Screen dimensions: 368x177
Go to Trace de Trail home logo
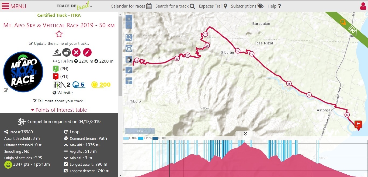click(75, 6)
